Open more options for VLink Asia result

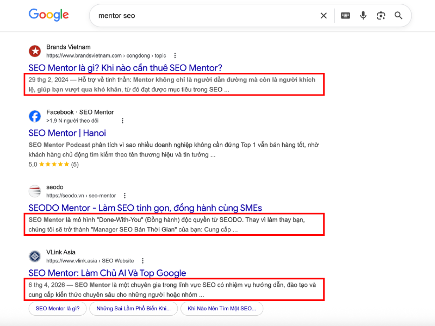(x=142, y=261)
